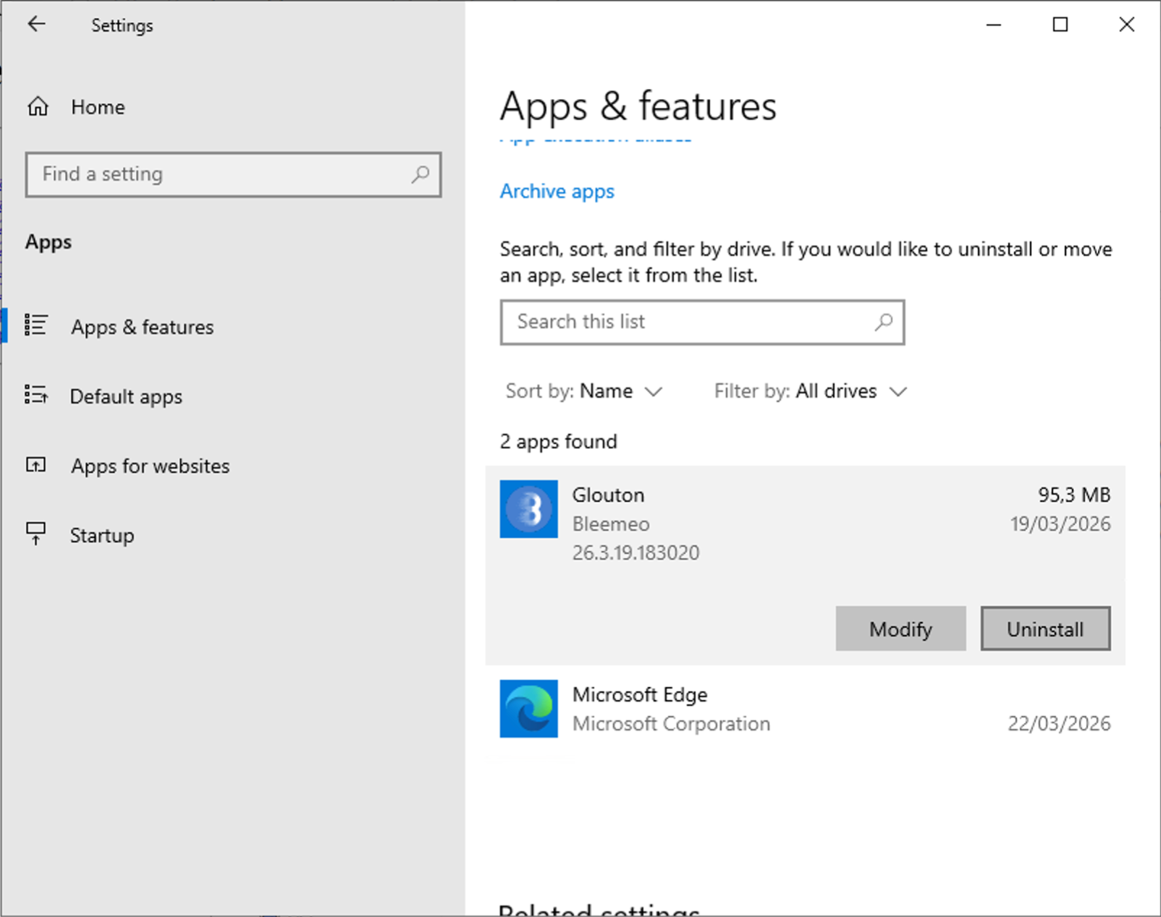Switch to the Default apps page
Screen dimensions: 1161x917
coord(125,396)
